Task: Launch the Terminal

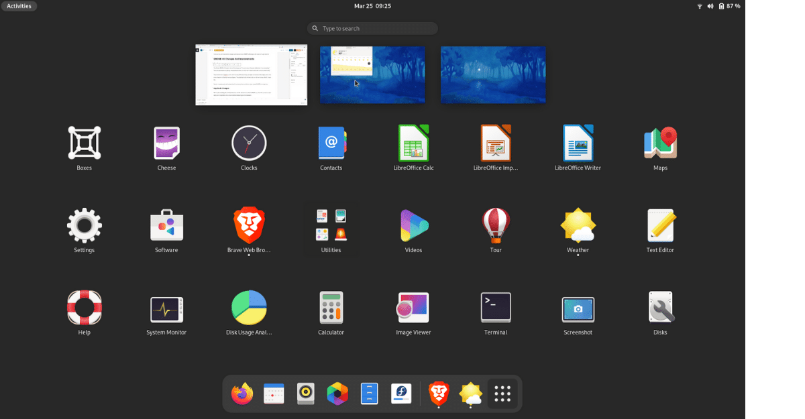Action: pos(496,307)
